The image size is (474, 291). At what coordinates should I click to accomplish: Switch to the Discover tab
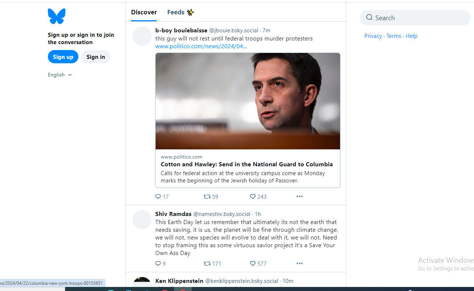pyautogui.click(x=144, y=12)
